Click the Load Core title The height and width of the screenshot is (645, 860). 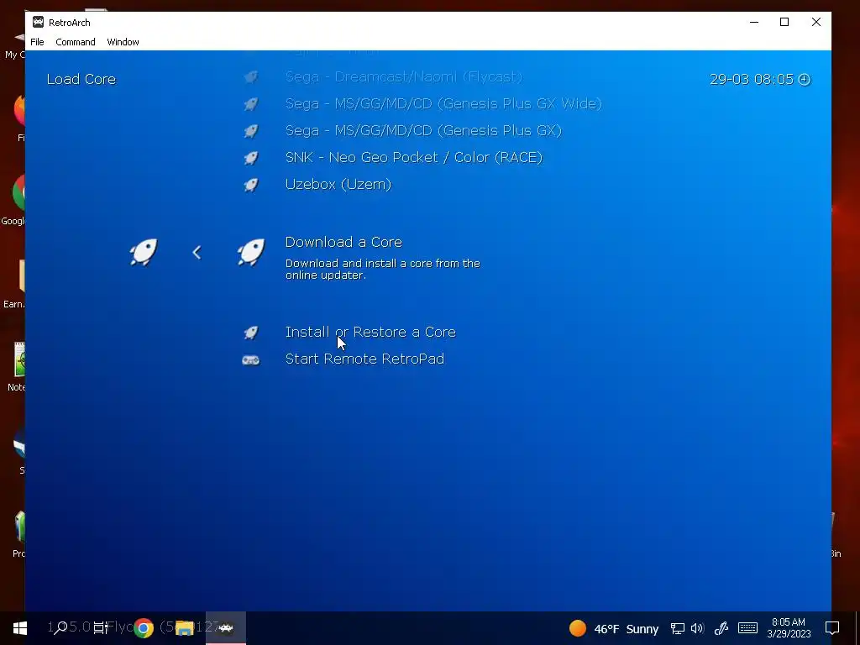81,79
